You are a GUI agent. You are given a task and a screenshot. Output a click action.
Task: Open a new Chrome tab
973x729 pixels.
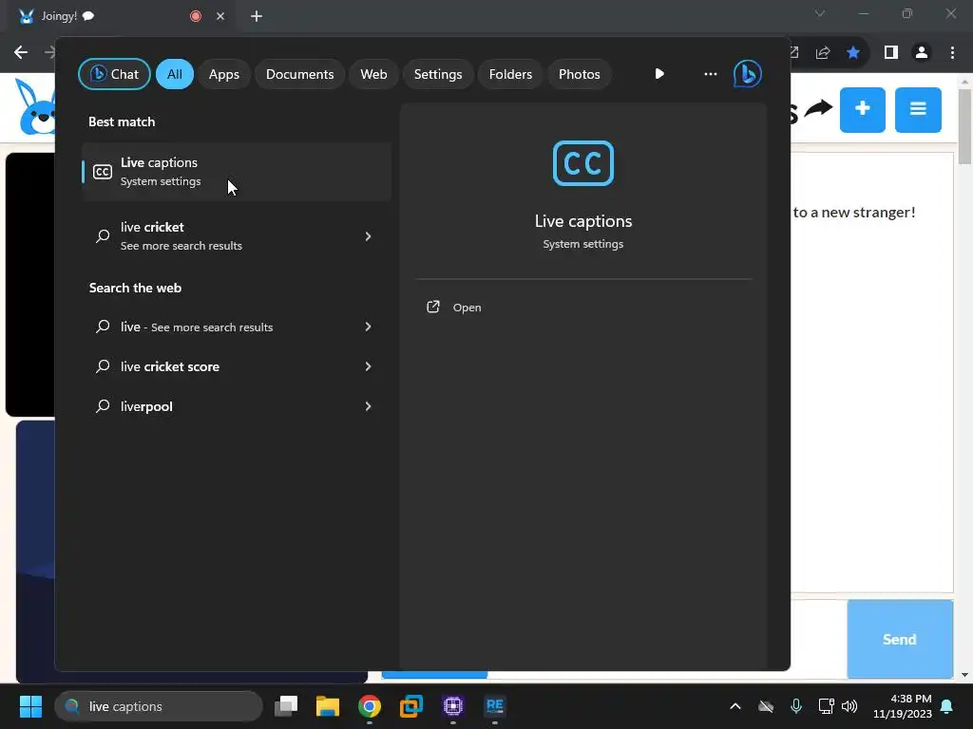pos(257,16)
